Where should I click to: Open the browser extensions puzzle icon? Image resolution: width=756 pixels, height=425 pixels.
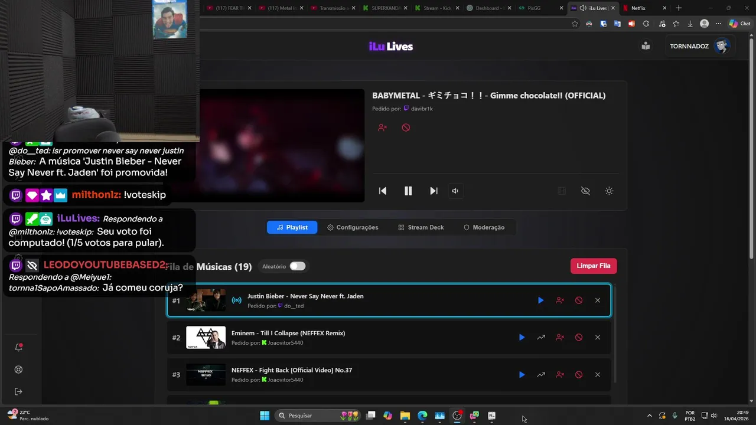click(x=646, y=24)
